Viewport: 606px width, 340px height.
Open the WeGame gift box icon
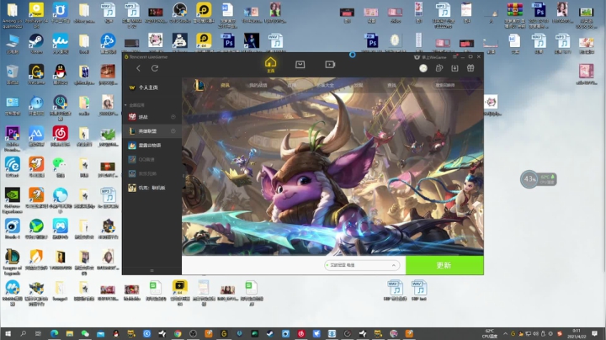coord(470,68)
